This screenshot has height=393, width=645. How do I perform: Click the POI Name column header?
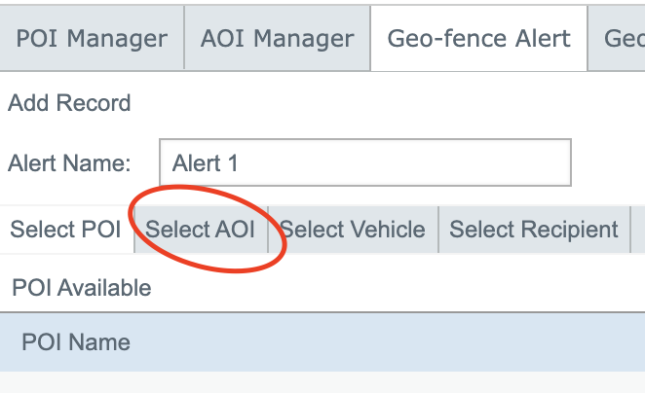coord(76,342)
